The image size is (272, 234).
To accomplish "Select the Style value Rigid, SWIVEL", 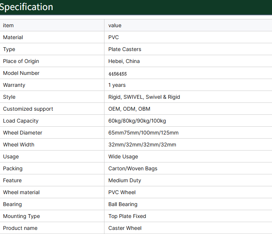I will coord(144,97).
